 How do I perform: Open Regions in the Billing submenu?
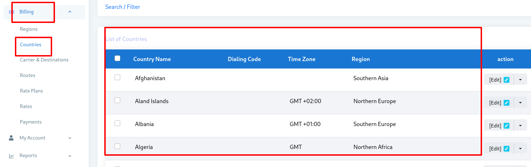click(x=29, y=29)
